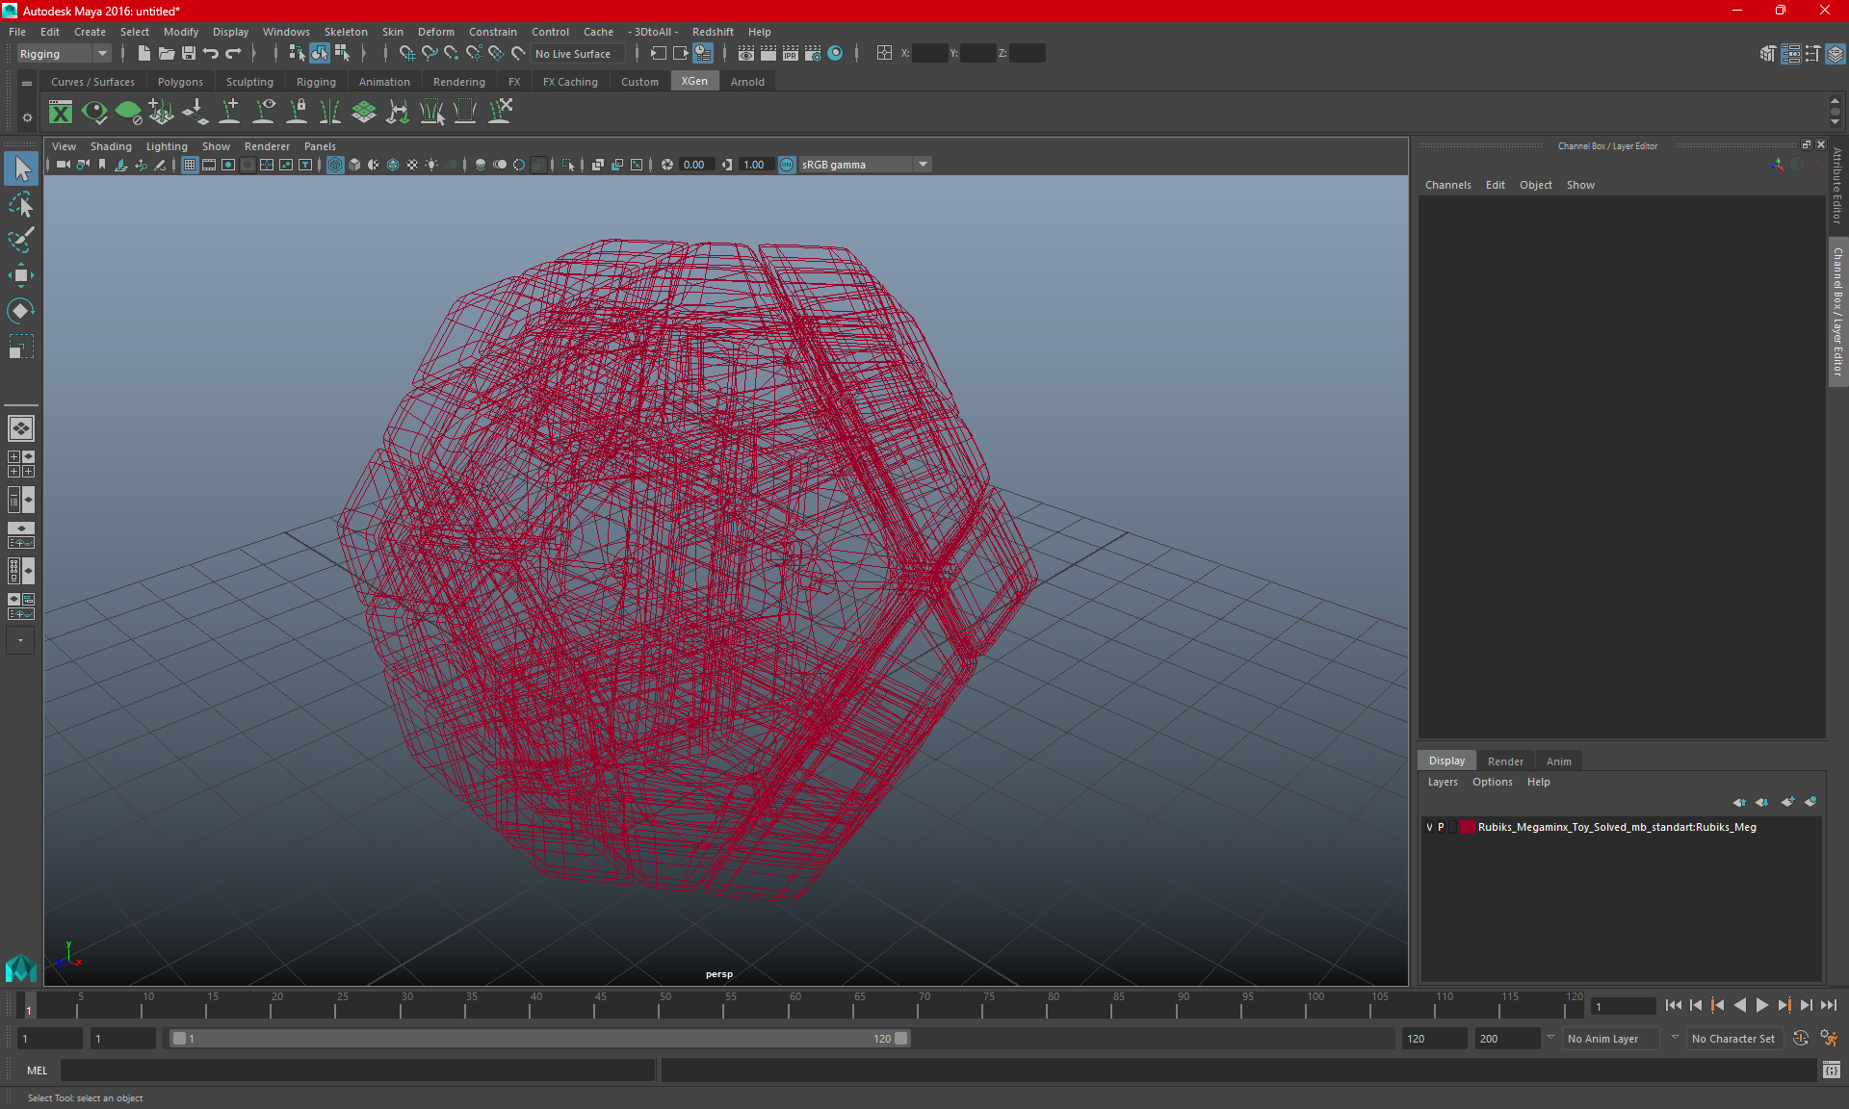
Task: Click the Arnold menu item
Action: (x=746, y=82)
